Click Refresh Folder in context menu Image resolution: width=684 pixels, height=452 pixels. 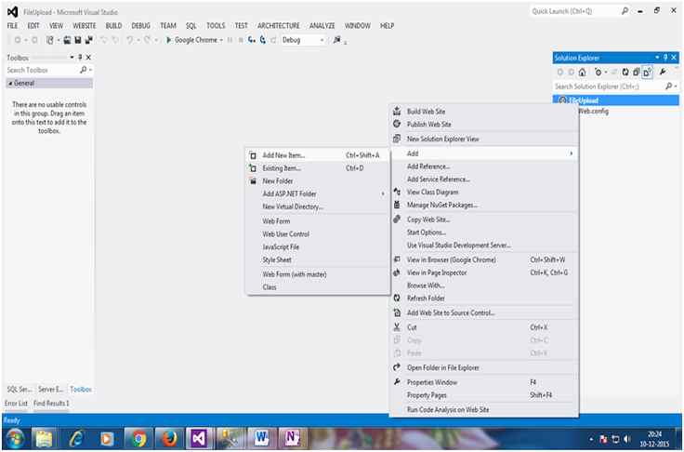click(484, 299)
